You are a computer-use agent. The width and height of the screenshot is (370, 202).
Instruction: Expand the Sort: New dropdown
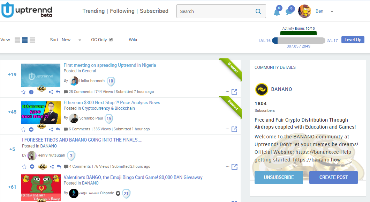(66, 40)
